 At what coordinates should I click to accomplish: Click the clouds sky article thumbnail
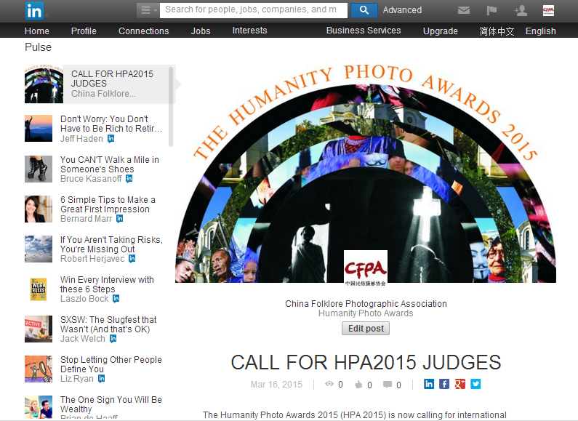point(39,249)
